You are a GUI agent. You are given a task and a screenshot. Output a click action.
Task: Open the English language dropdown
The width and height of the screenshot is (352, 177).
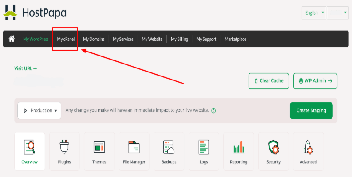[x=314, y=13]
